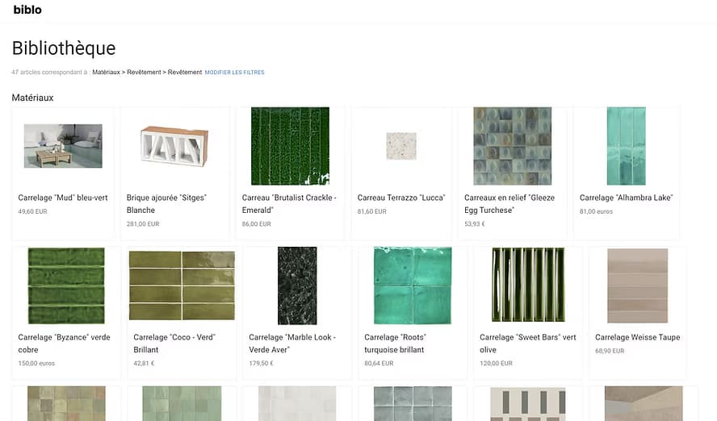Click the Carrelage Weisse Taupe title text
Screen dimensions: 717x421
click(637, 337)
